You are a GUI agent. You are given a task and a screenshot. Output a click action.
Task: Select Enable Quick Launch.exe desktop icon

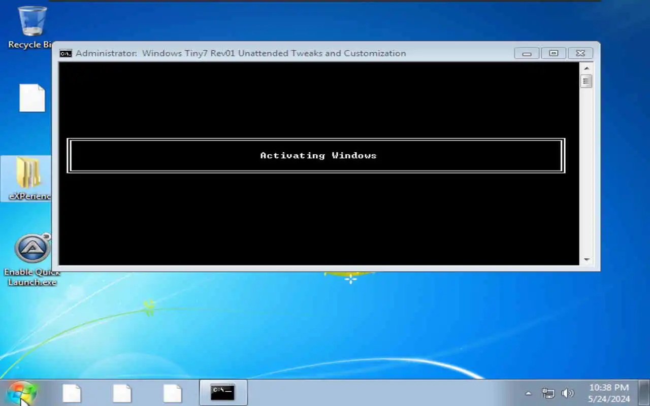click(x=32, y=260)
